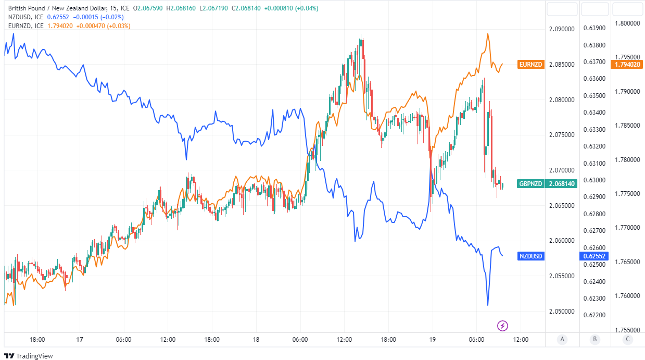Click the date 19 on time axis
Image resolution: width=645 pixels, height=360 pixels.
(433, 340)
